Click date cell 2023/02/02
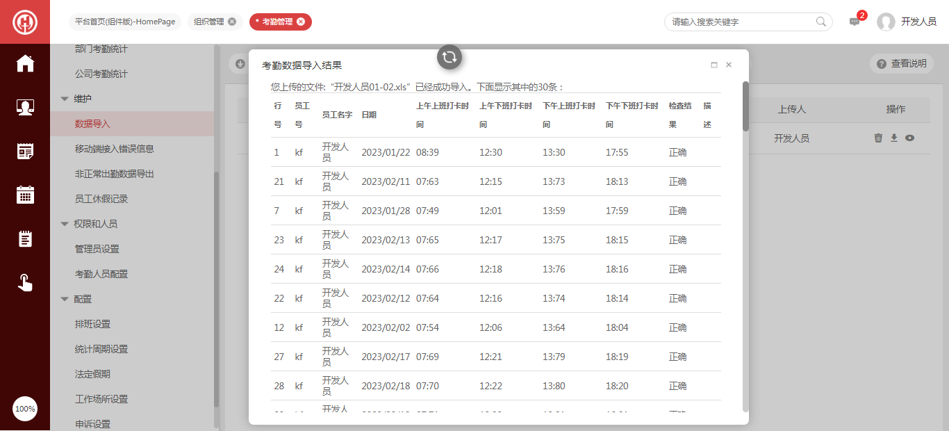 pos(386,327)
